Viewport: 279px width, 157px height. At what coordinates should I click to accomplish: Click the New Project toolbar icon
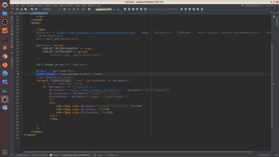tap(17, 9)
